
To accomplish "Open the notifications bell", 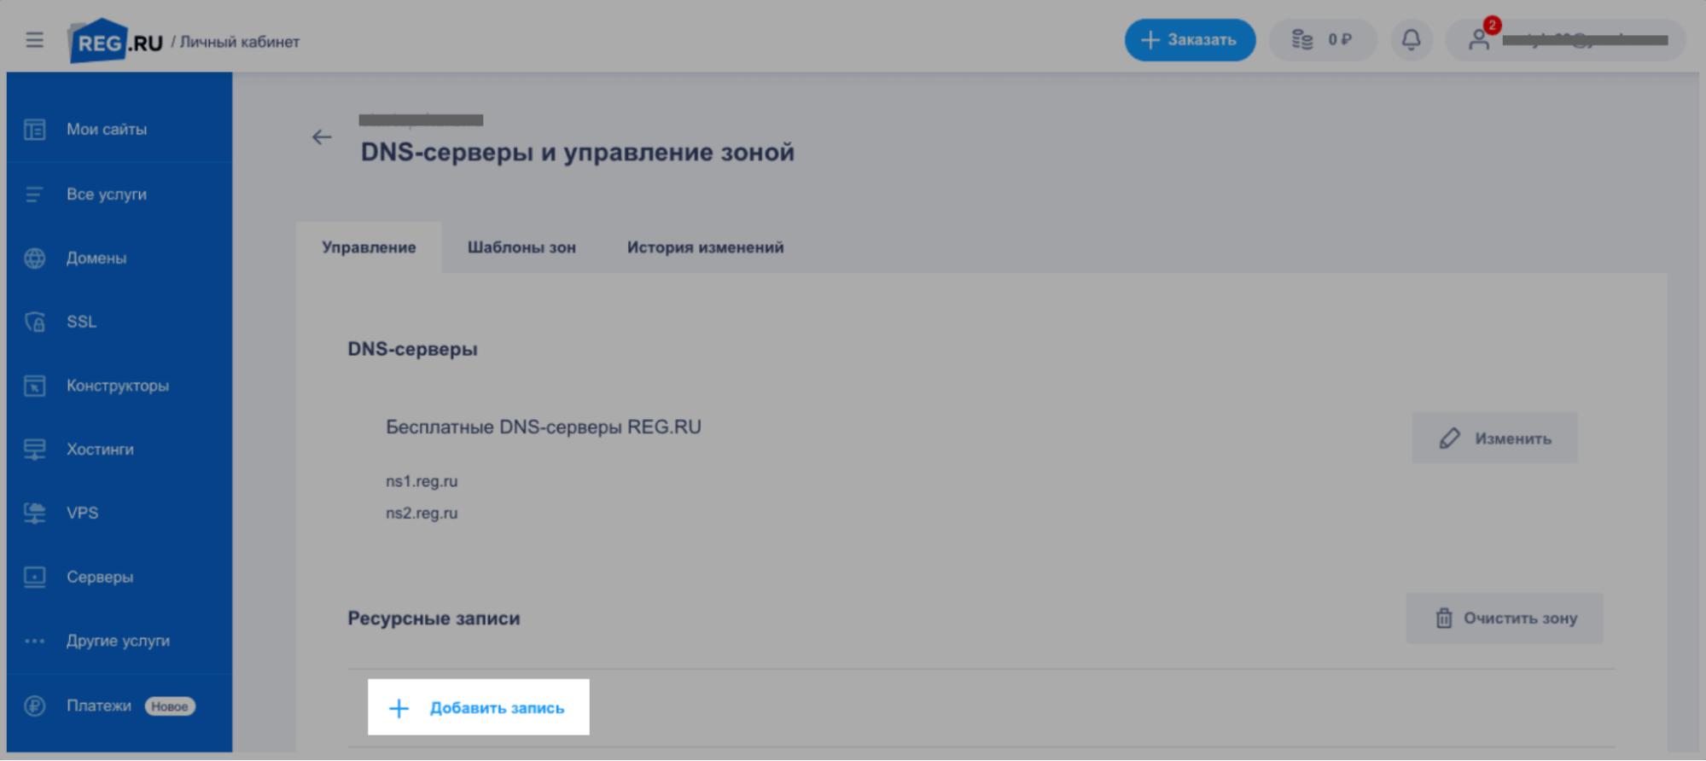I will (x=1412, y=40).
